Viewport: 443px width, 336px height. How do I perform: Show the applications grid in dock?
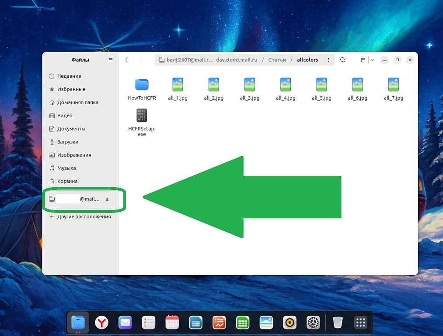(x=360, y=323)
